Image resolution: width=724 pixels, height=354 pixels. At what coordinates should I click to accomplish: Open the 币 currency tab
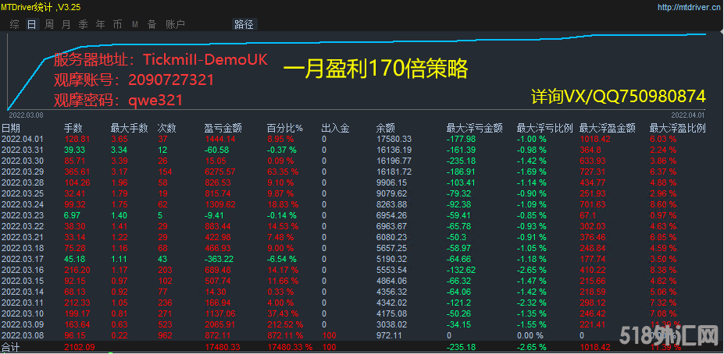coord(117,24)
